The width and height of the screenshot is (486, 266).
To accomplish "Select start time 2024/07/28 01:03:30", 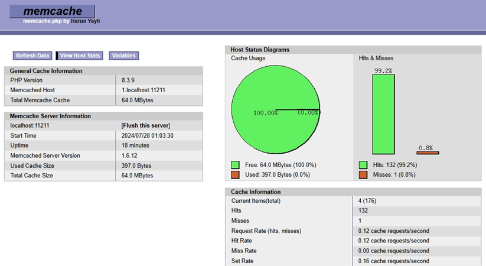I will coord(147,135).
